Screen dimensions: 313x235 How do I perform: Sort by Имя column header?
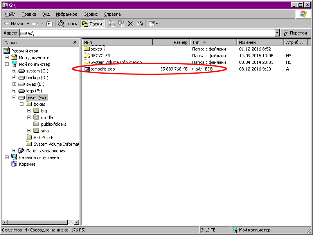point(117,42)
